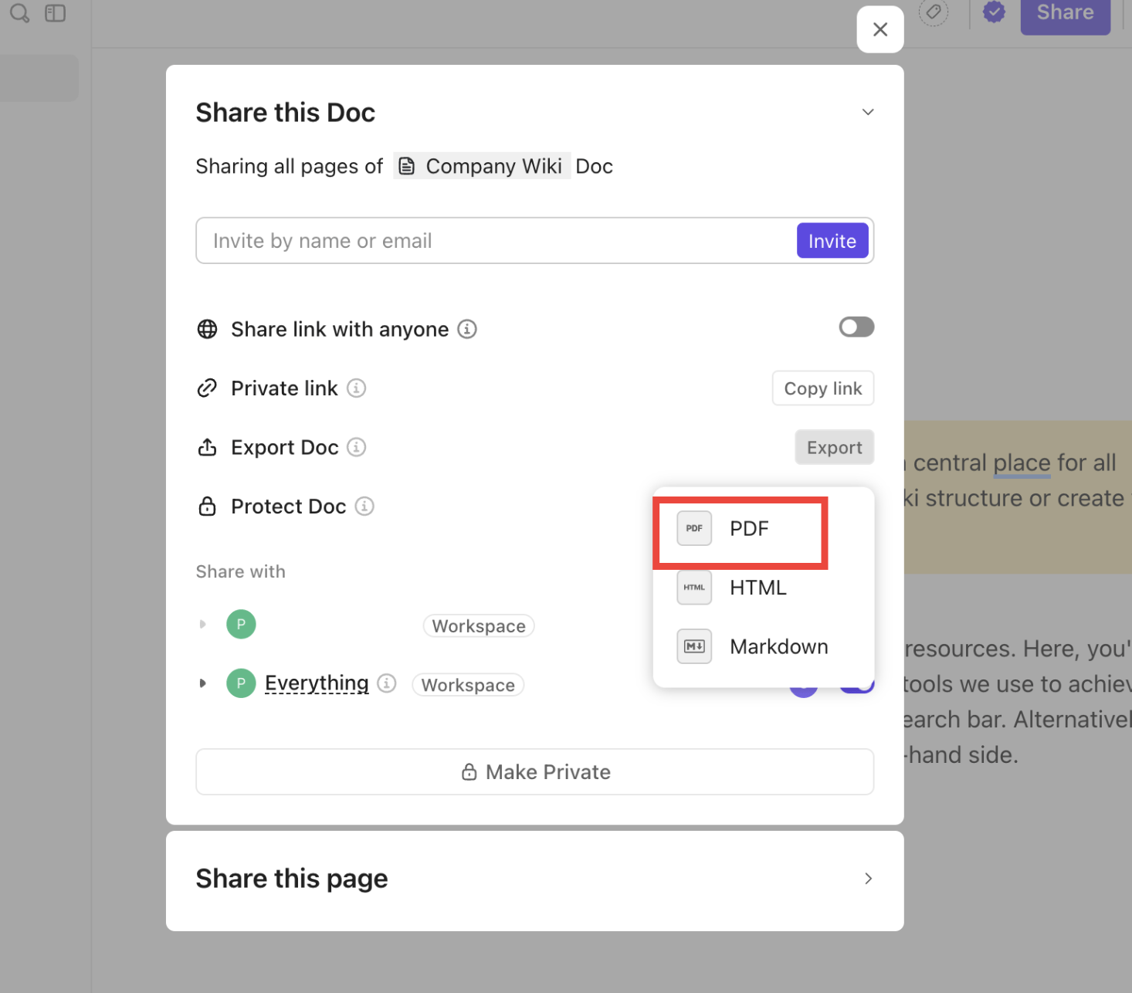Expand the Everything workspace row triangle
This screenshot has height=993, width=1132.
pyautogui.click(x=203, y=683)
